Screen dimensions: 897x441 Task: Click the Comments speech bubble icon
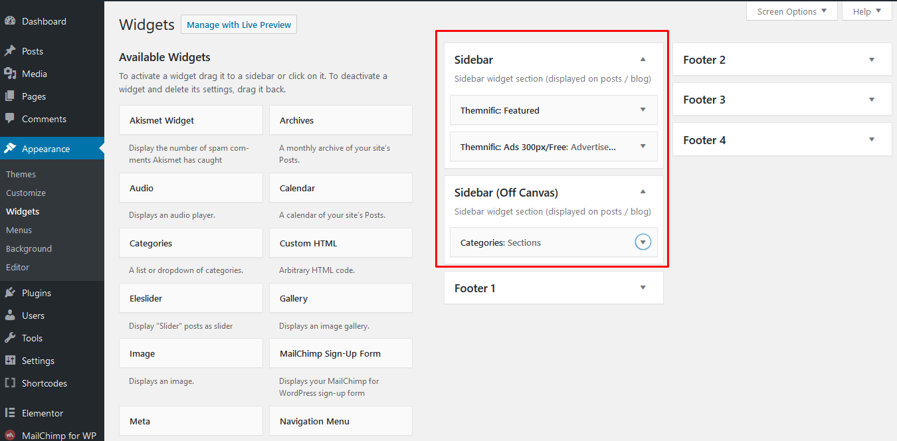10,119
